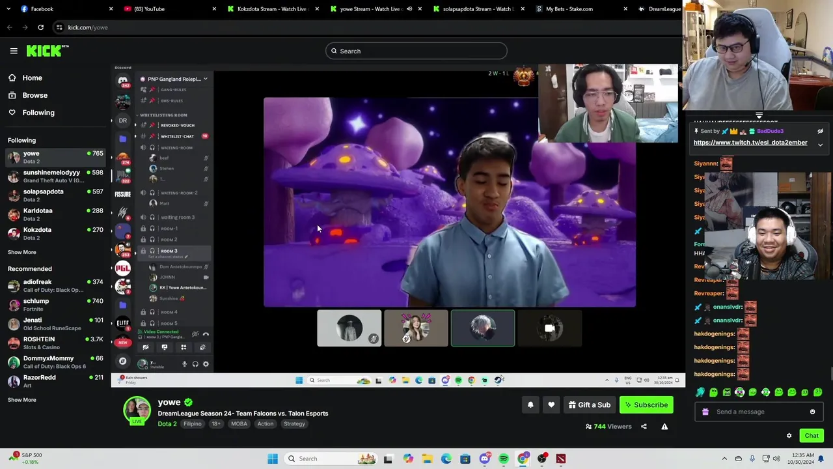Screen dimensions: 833x469
Task: Click yowe's profile avatar below the video
Action: (x=137, y=411)
